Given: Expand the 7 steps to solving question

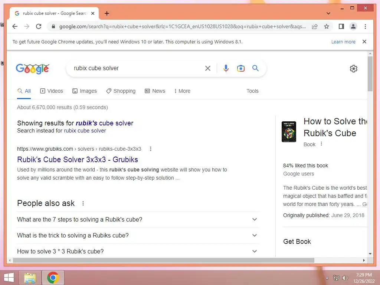Looking at the screenshot, I should click(x=138, y=220).
